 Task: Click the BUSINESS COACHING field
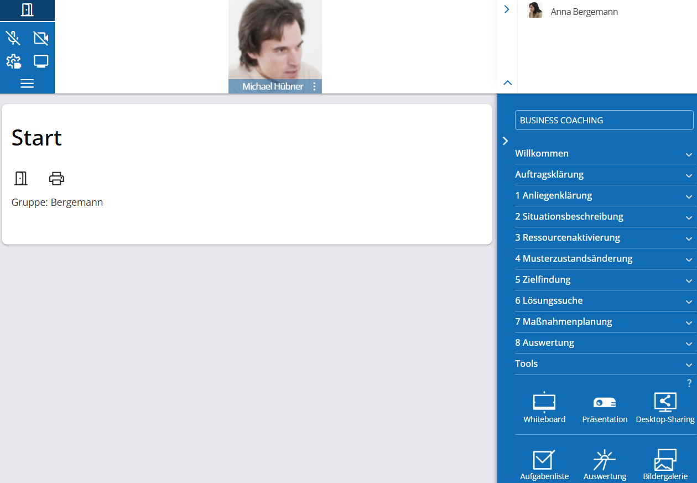604,120
